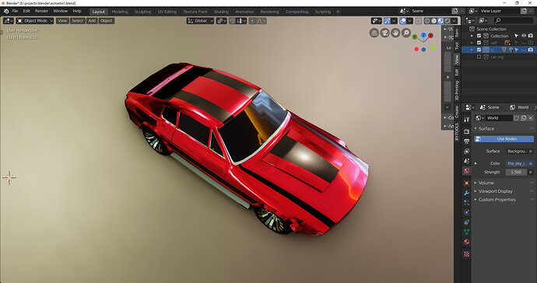Toggle overlays visibility button
This screenshot has height=283, width=537.
click(403, 21)
